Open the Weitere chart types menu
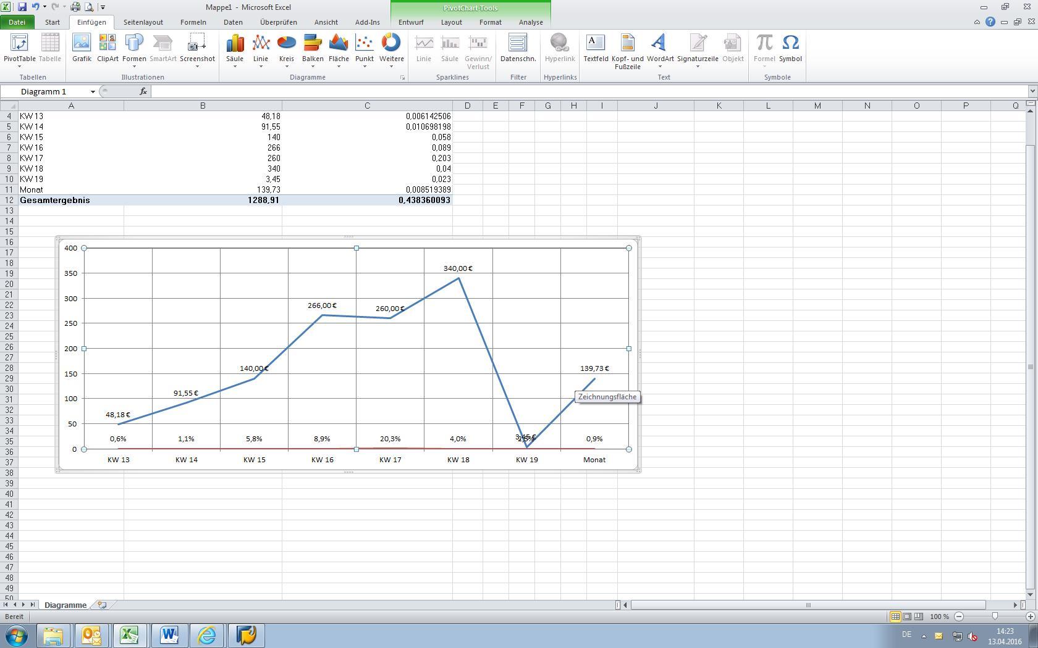Screen dimensions: 1038x648 391,49
